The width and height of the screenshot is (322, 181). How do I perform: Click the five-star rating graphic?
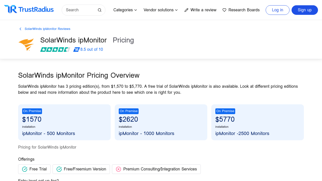pyautogui.click(x=55, y=50)
